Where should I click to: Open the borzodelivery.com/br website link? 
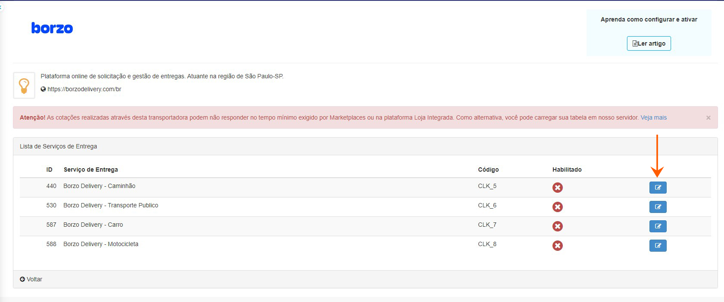(x=84, y=89)
